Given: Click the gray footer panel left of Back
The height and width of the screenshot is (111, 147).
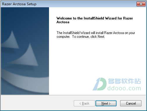Looking at the screenshot, I should point(37,103).
